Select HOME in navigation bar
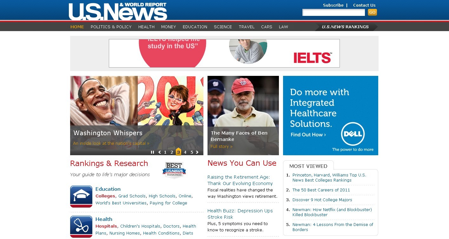This screenshot has width=449, height=239. [x=77, y=27]
